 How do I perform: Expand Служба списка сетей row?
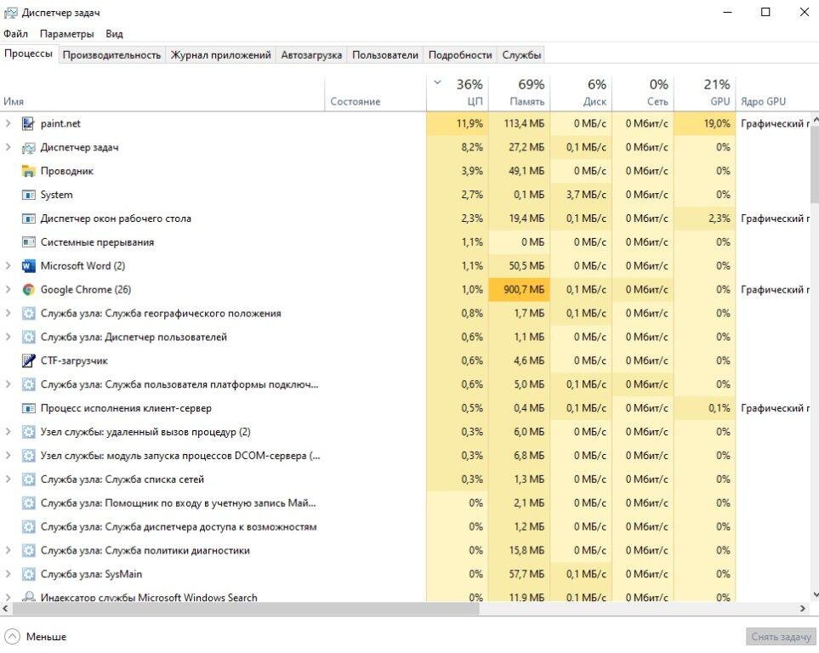[x=8, y=480]
